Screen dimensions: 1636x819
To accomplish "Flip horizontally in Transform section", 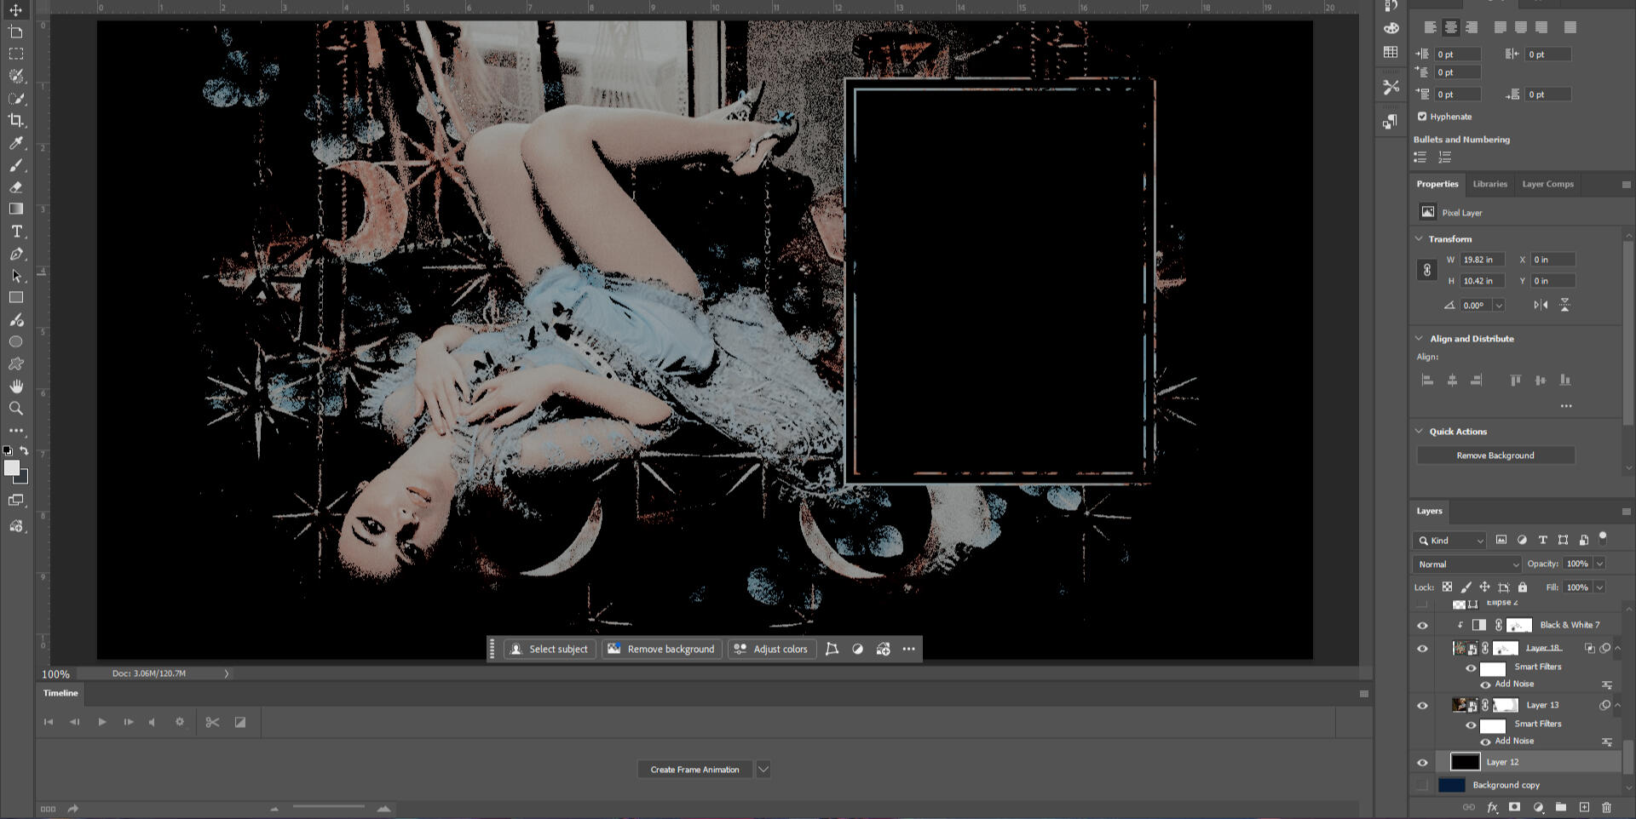I will coord(1541,305).
